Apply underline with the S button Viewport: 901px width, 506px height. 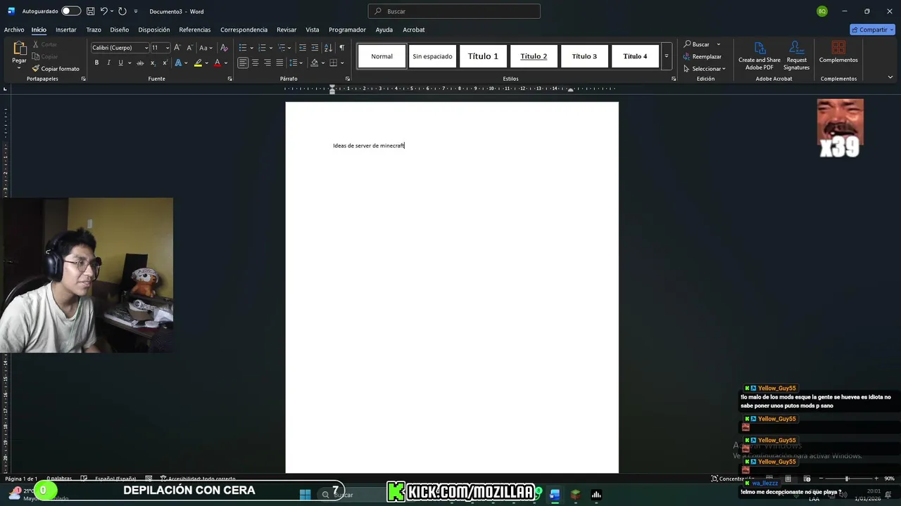tap(120, 63)
